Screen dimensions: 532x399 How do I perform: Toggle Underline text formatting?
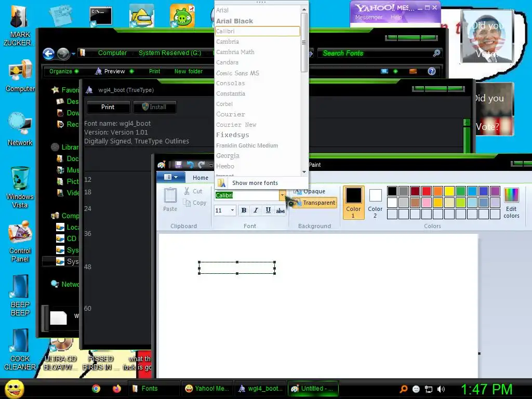[x=268, y=210]
